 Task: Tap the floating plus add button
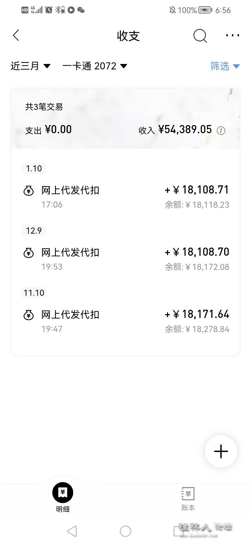pos(221,451)
